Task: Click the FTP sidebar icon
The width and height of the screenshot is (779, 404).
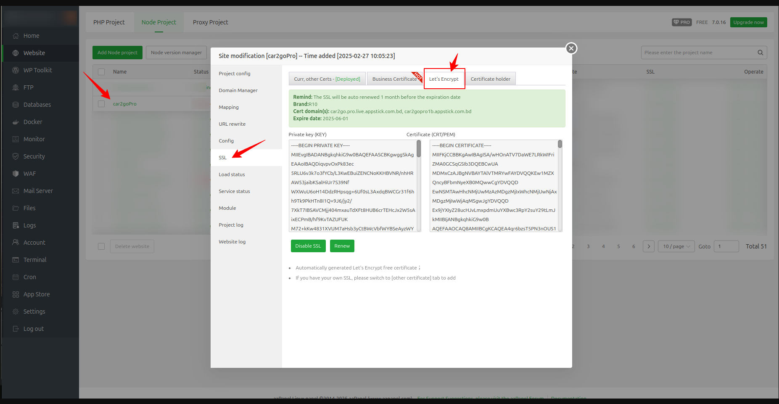Action: pos(16,87)
